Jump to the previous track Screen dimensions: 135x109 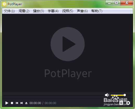17,103
